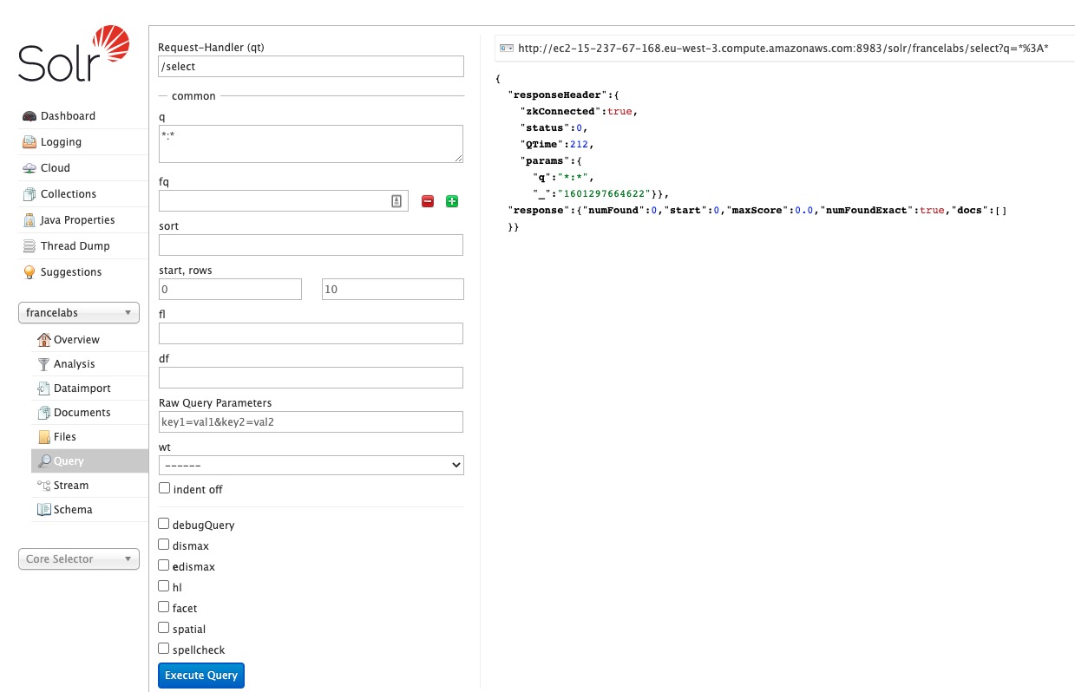Open the Files page
Viewport: 1075px width, 692px height.
click(x=65, y=437)
